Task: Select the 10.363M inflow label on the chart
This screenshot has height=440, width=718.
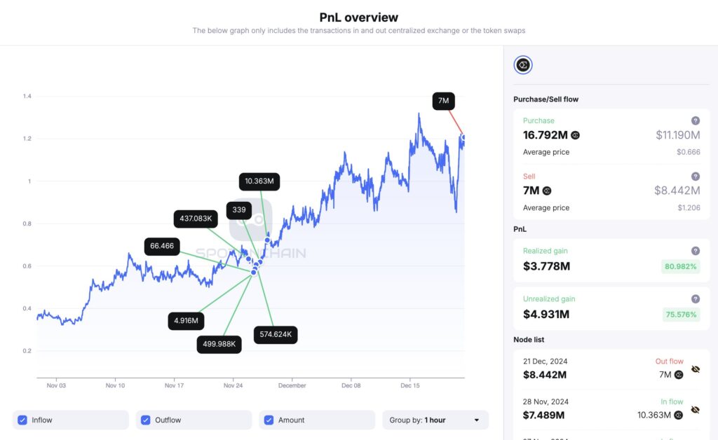Action: tap(259, 181)
